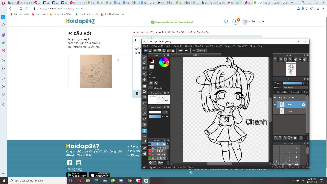Open the Tệp (File) menu
This screenshot has height=184, width=327.
click(x=146, y=46)
